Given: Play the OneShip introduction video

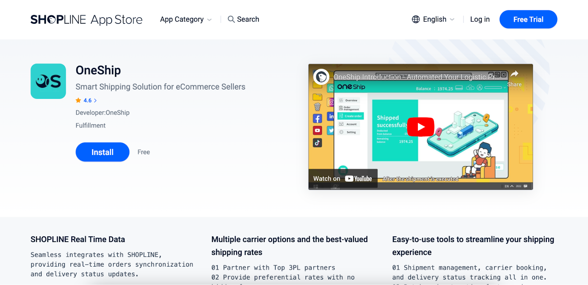Looking at the screenshot, I should click(x=421, y=127).
